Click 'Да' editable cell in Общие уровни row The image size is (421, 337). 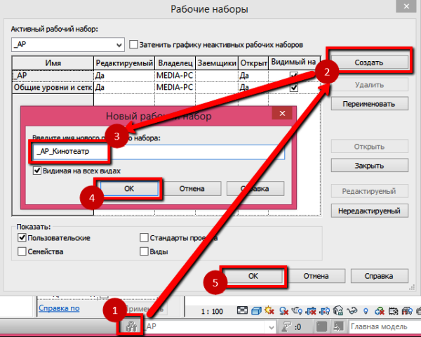pos(124,88)
